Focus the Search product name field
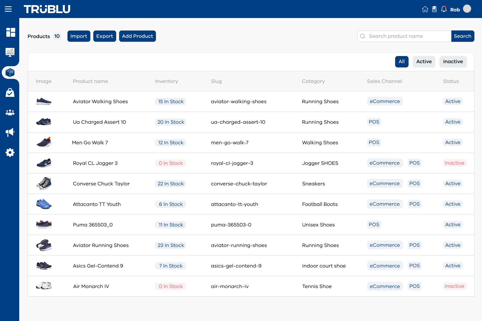Viewport: 482px width, 321px height. (404, 36)
